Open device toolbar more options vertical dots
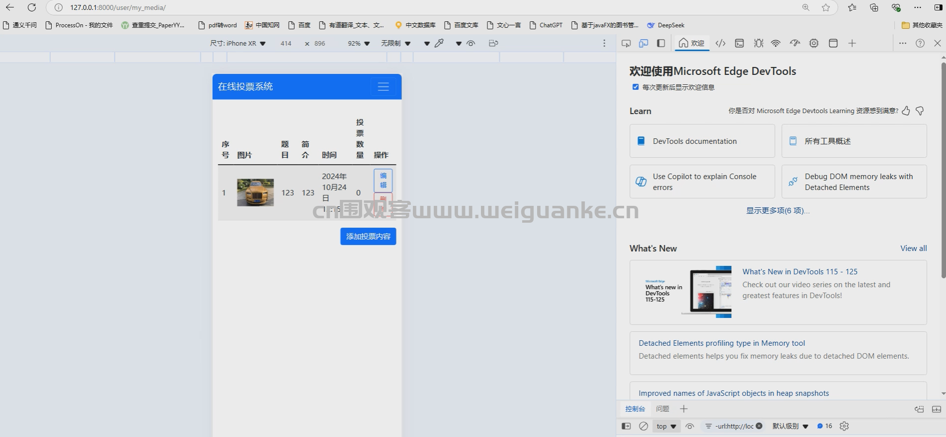Viewport: 946px width, 437px height. click(604, 43)
